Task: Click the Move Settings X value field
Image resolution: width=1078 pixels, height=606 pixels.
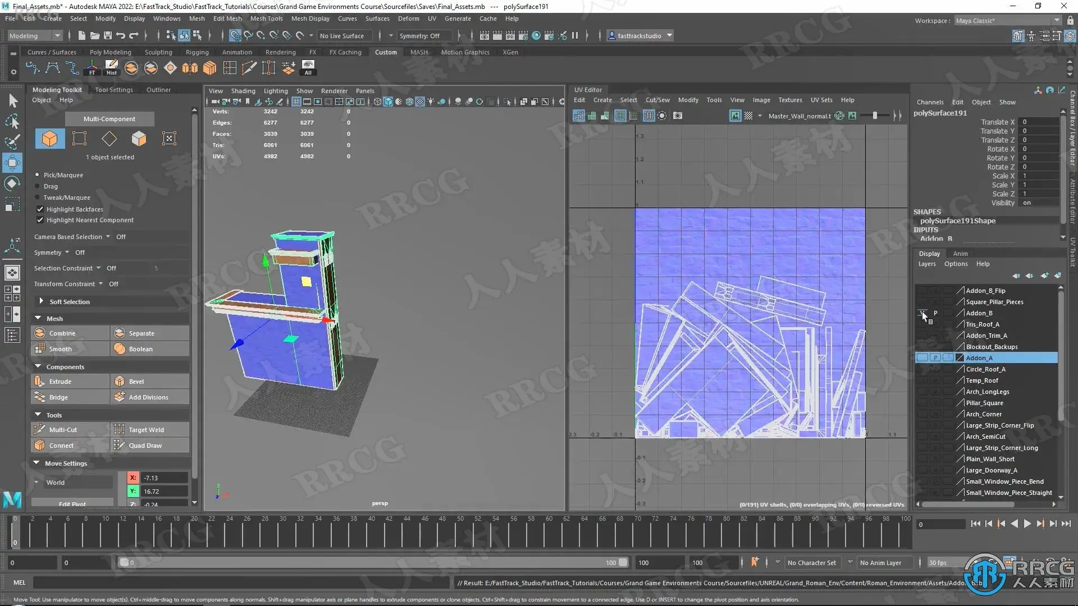Action: tap(163, 478)
